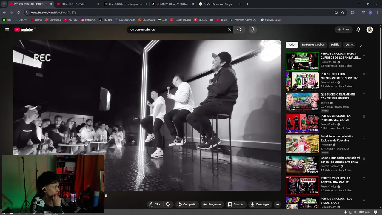The image size is (382, 215).
Task: Switch to the Ocaña - Buscar con Google tab
Action: (x=220, y=4)
